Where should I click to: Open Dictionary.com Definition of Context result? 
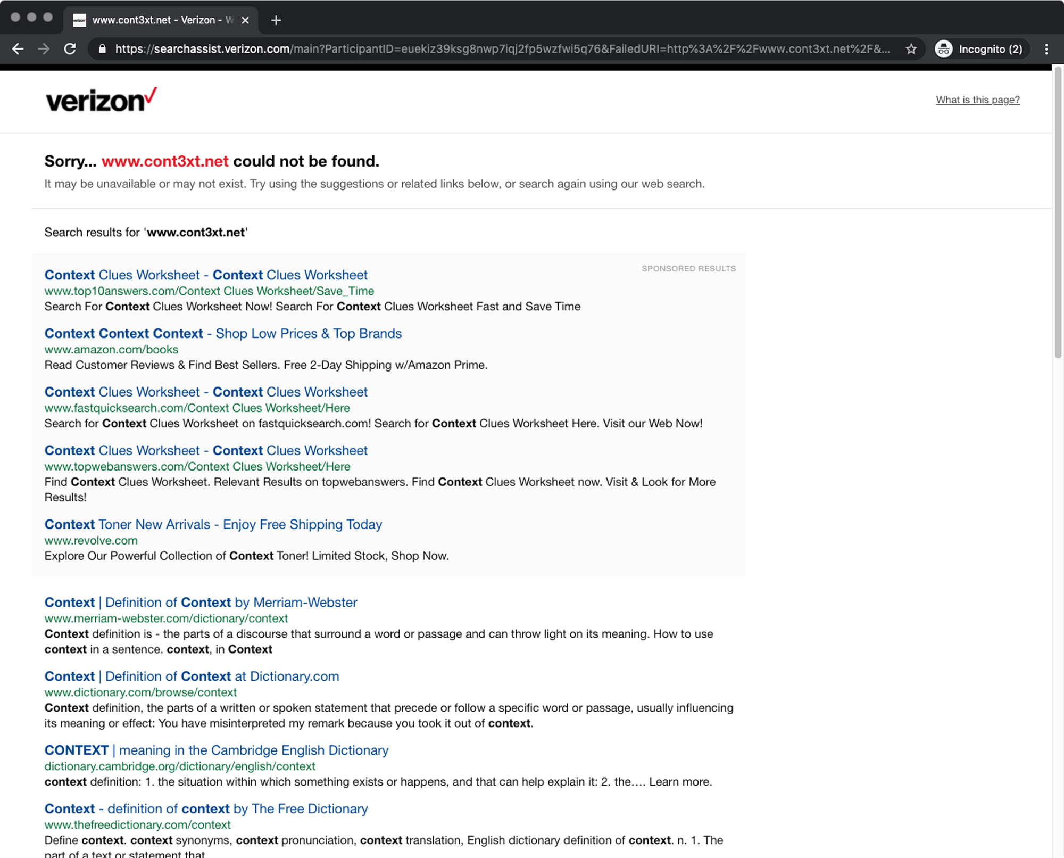pos(192,676)
